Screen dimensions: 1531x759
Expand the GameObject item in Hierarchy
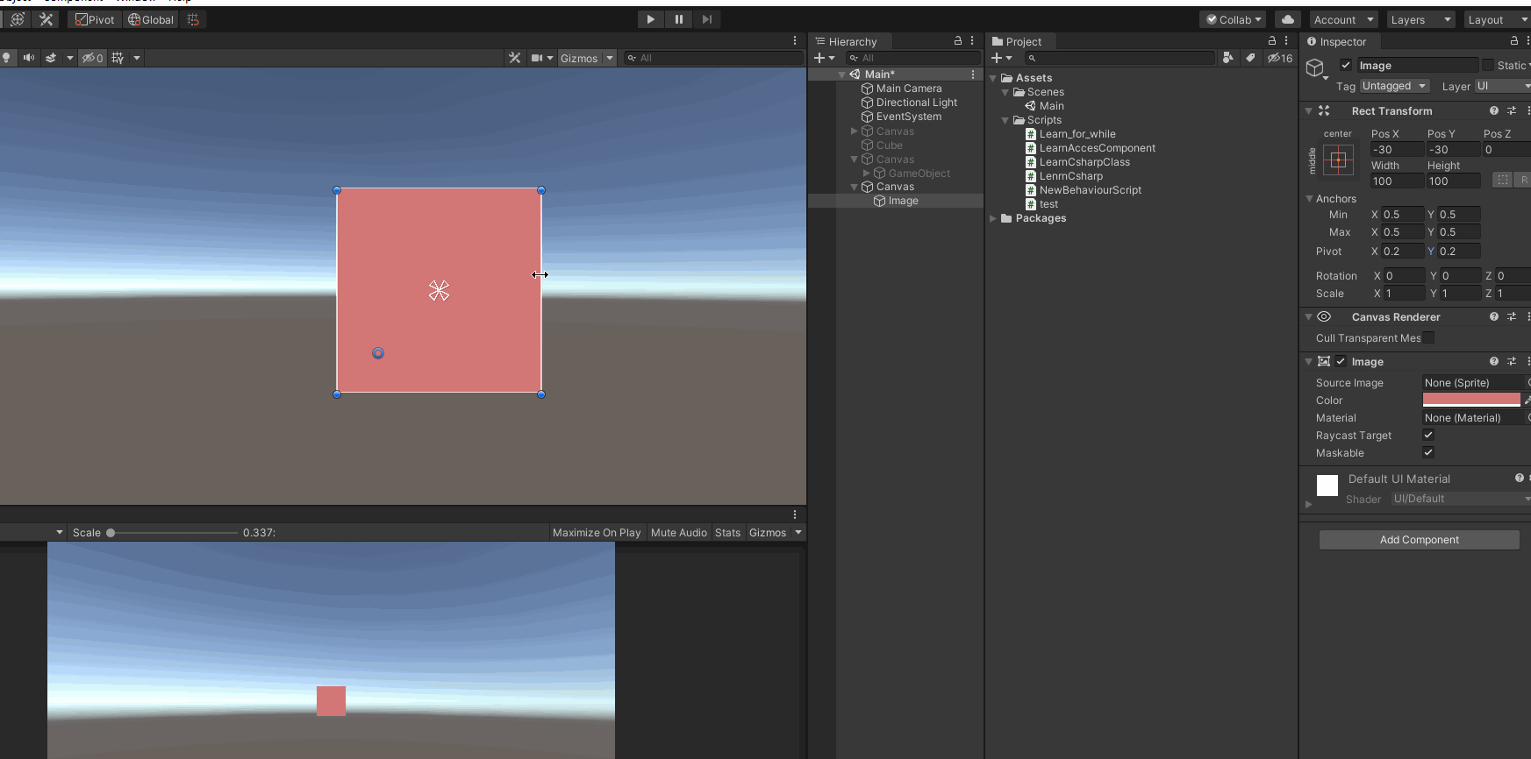point(867,174)
